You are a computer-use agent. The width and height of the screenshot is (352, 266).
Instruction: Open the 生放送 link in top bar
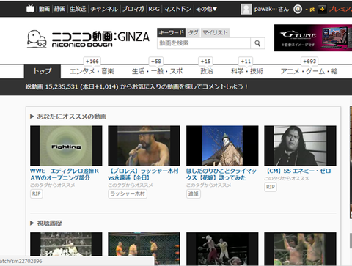pos(78,9)
